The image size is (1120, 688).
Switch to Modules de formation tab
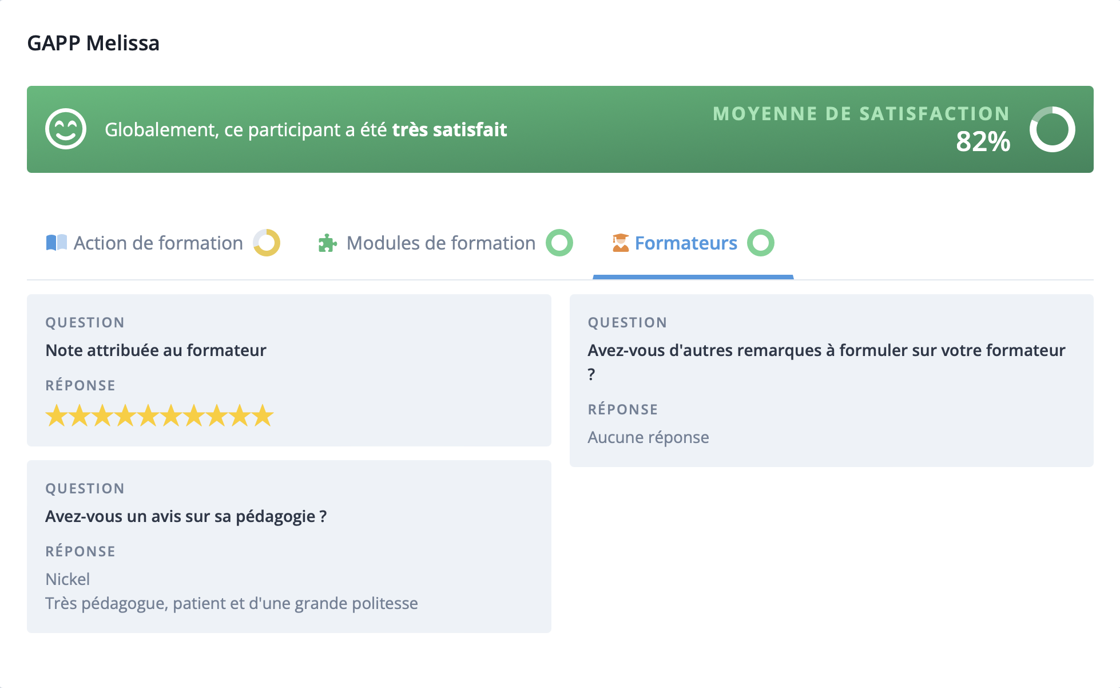tap(440, 243)
